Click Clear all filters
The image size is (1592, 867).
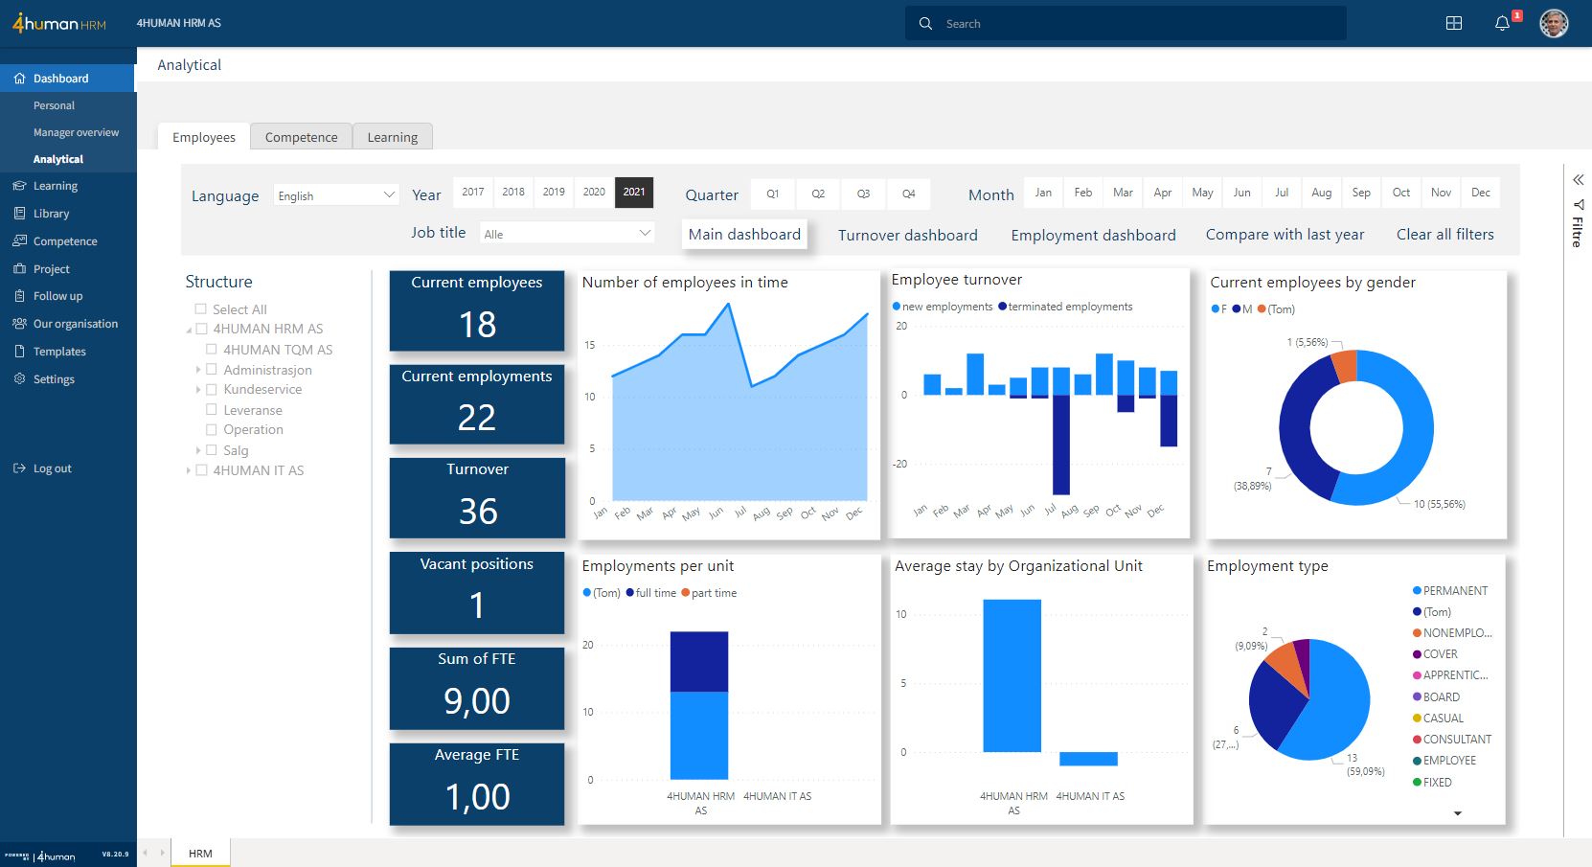pyautogui.click(x=1444, y=235)
